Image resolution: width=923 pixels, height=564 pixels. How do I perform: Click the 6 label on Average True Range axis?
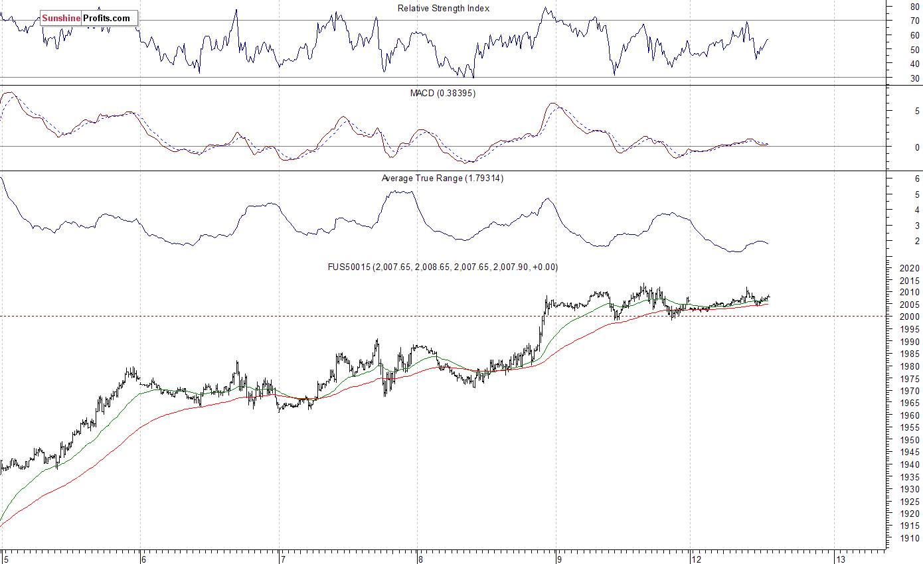coord(917,179)
